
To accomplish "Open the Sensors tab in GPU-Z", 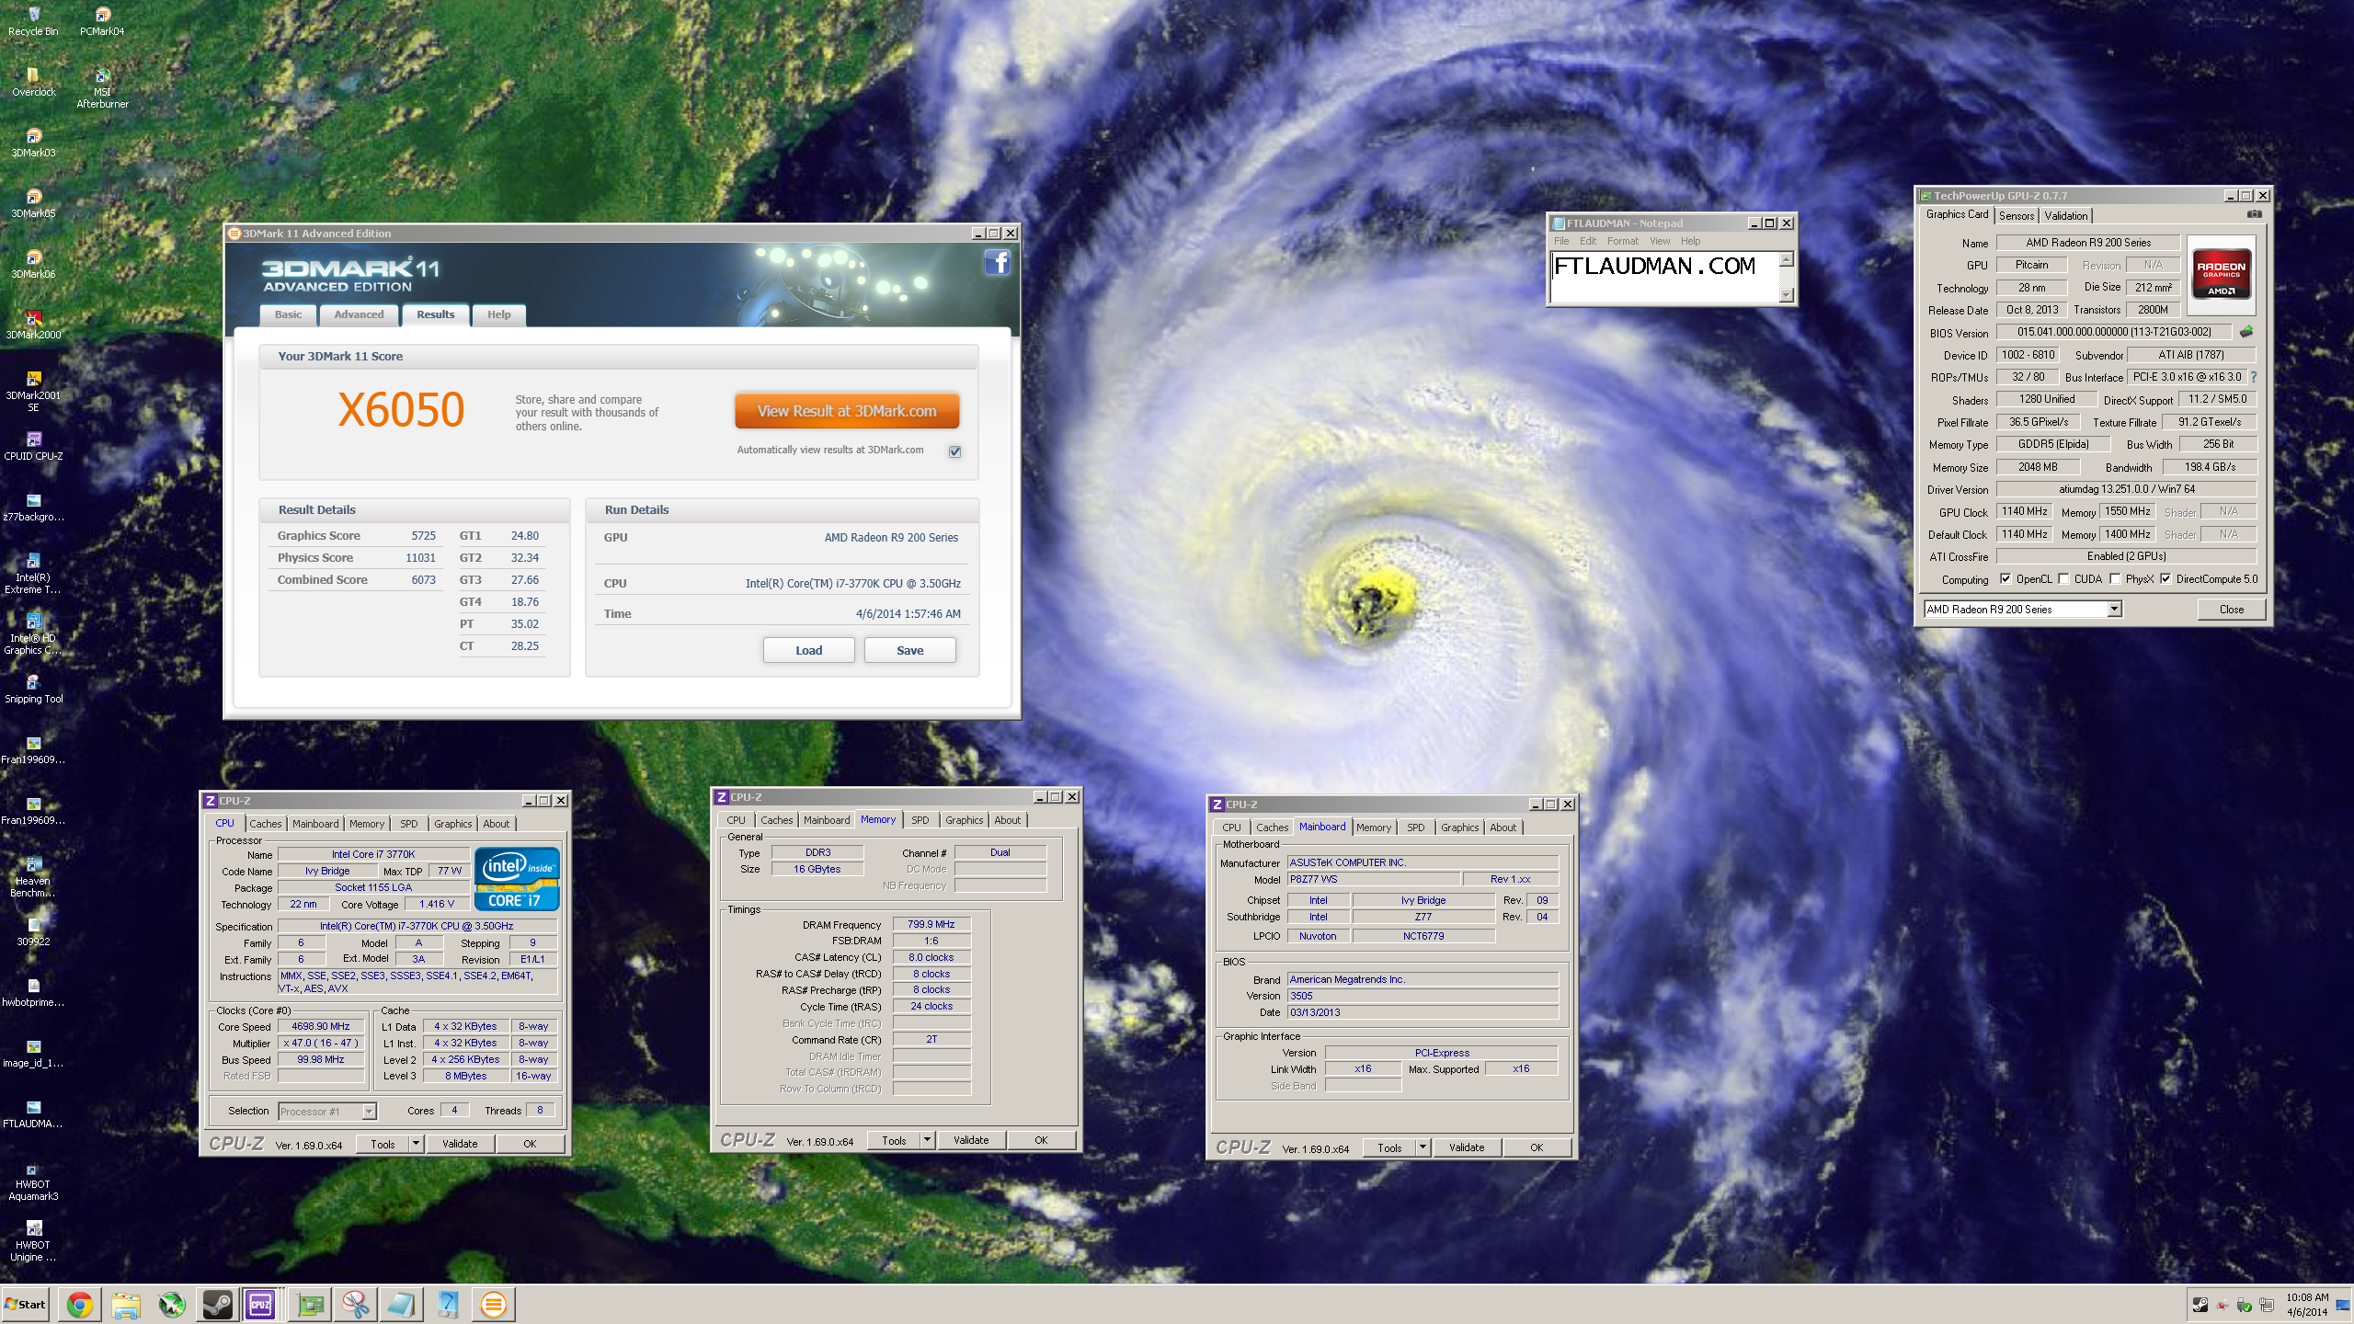I will click(x=2016, y=216).
